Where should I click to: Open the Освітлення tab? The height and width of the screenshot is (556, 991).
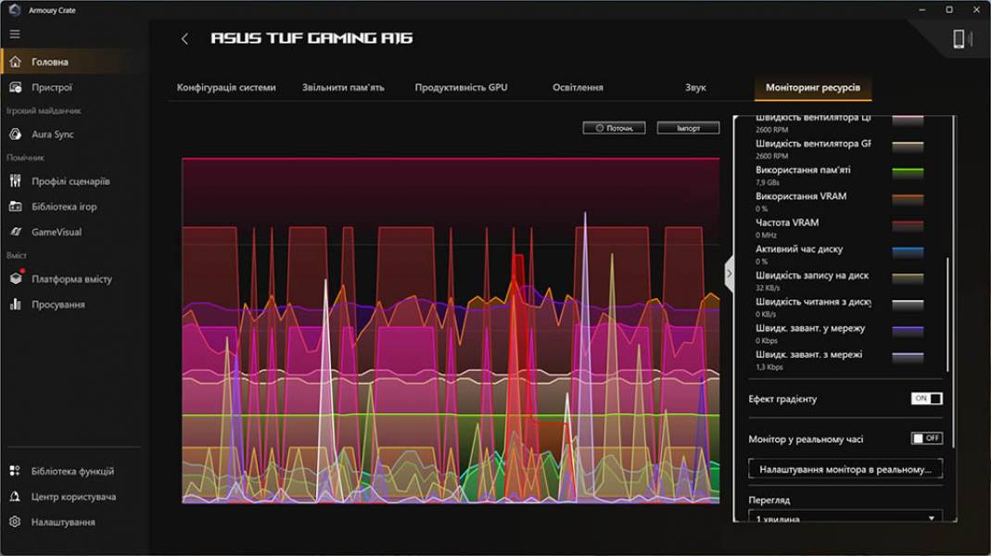coord(578,87)
